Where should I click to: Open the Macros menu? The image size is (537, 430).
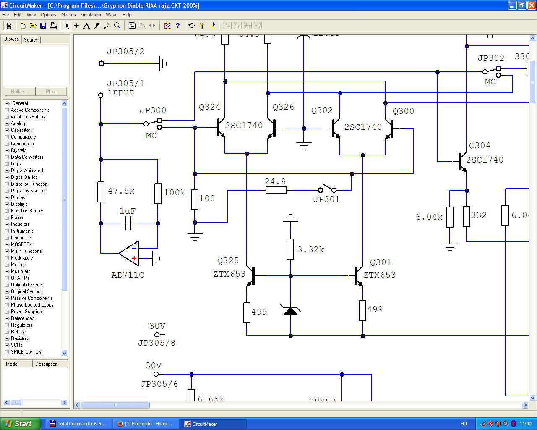point(68,15)
